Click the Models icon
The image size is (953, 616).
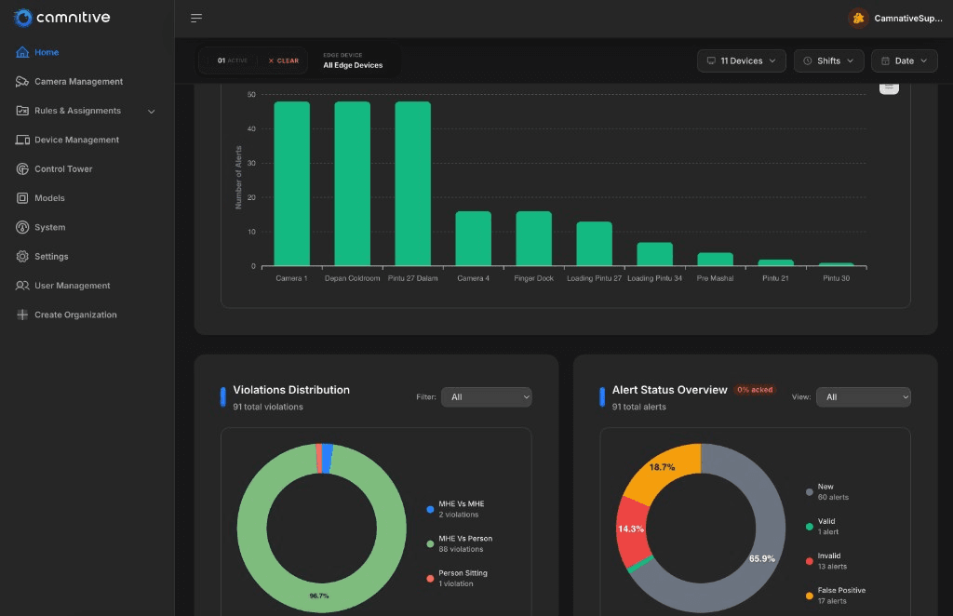[22, 198]
